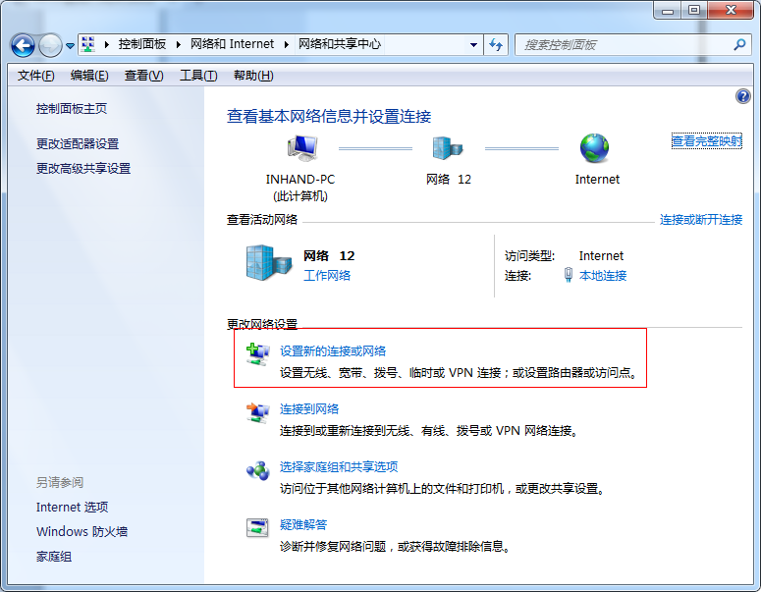The height and width of the screenshot is (592, 761).
Task: Open the 查看完整映射 link
Action: click(x=706, y=141)
